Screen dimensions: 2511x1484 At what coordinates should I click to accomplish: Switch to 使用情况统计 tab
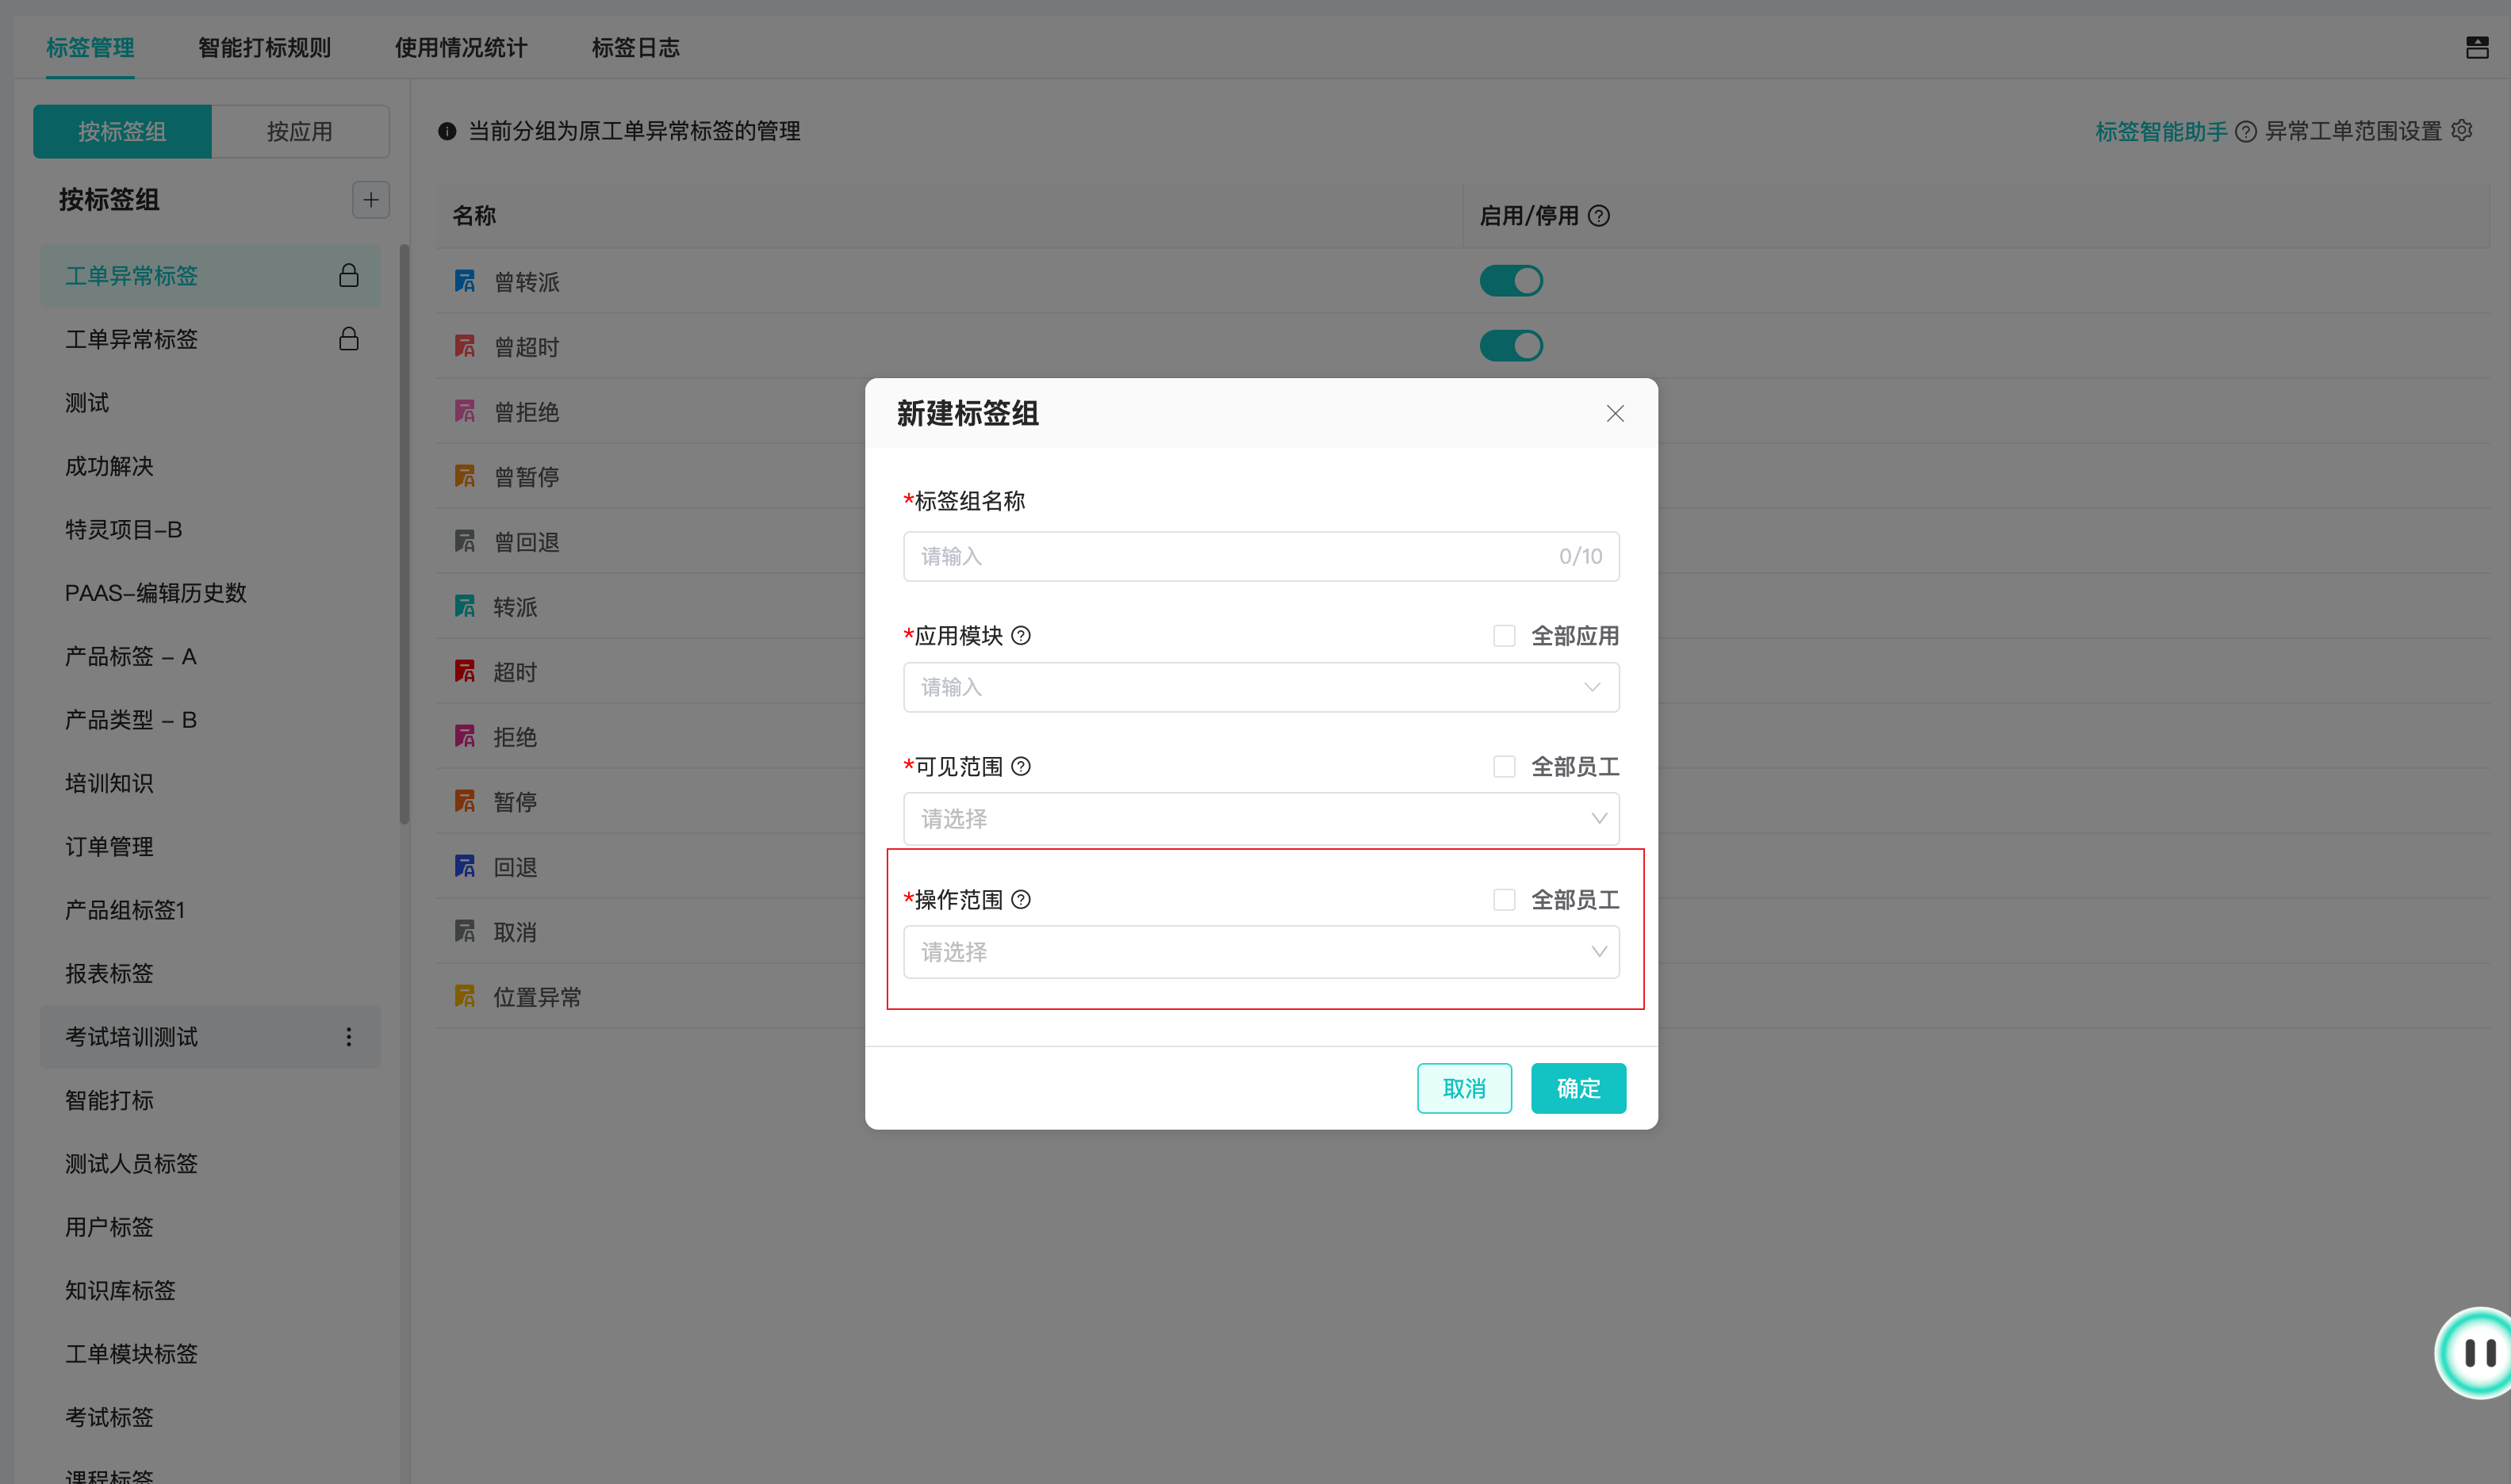point(460,48)
